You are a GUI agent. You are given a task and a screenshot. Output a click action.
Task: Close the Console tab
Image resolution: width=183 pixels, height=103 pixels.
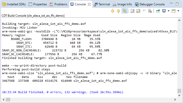(x=89, y=4)
